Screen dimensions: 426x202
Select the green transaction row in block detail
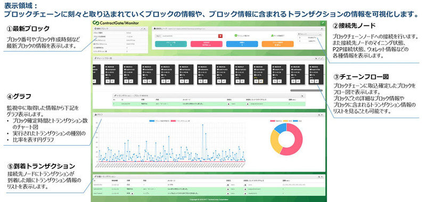click(209, 104)
